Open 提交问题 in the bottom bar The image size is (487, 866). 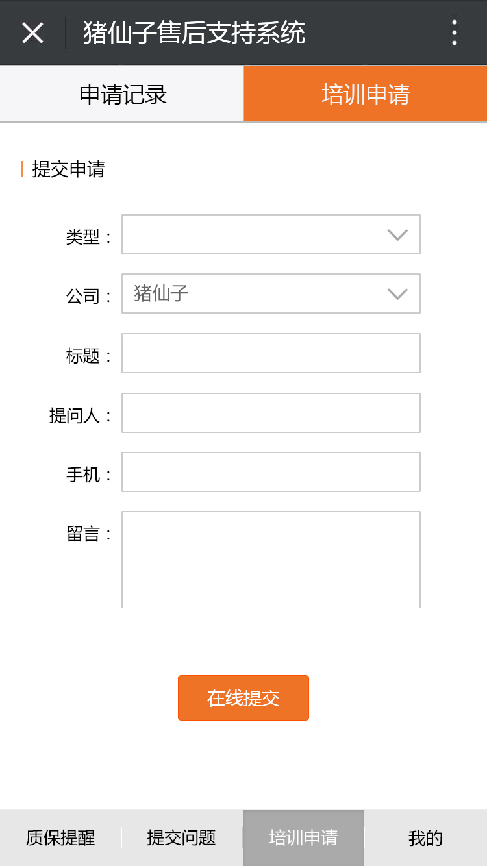coord(182,837)
